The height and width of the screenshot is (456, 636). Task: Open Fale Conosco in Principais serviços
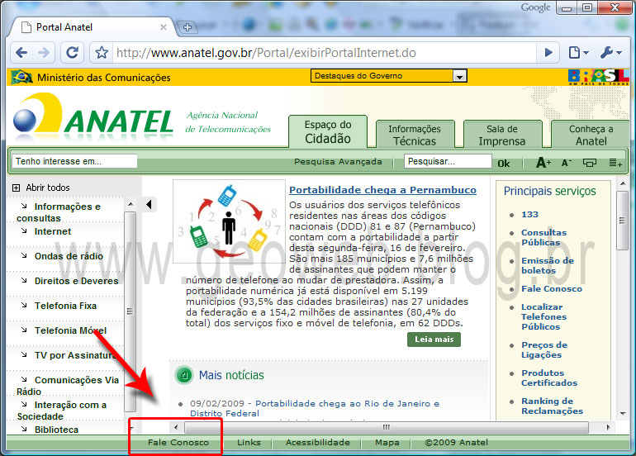551,289
